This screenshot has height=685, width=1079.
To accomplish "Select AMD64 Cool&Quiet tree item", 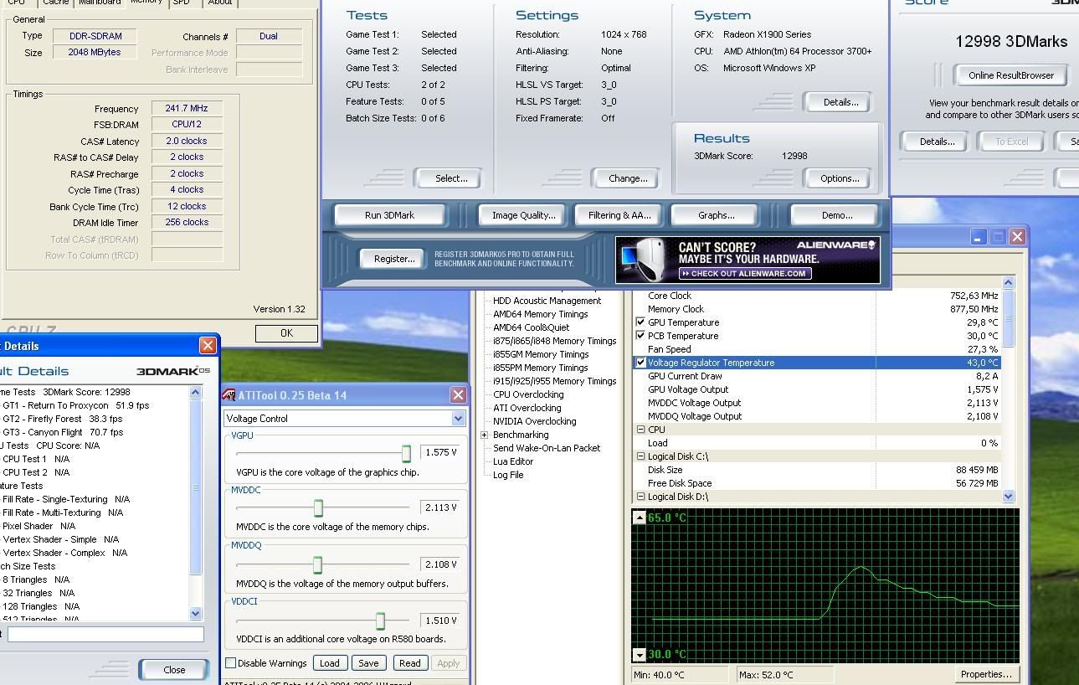I will point(531,327).
